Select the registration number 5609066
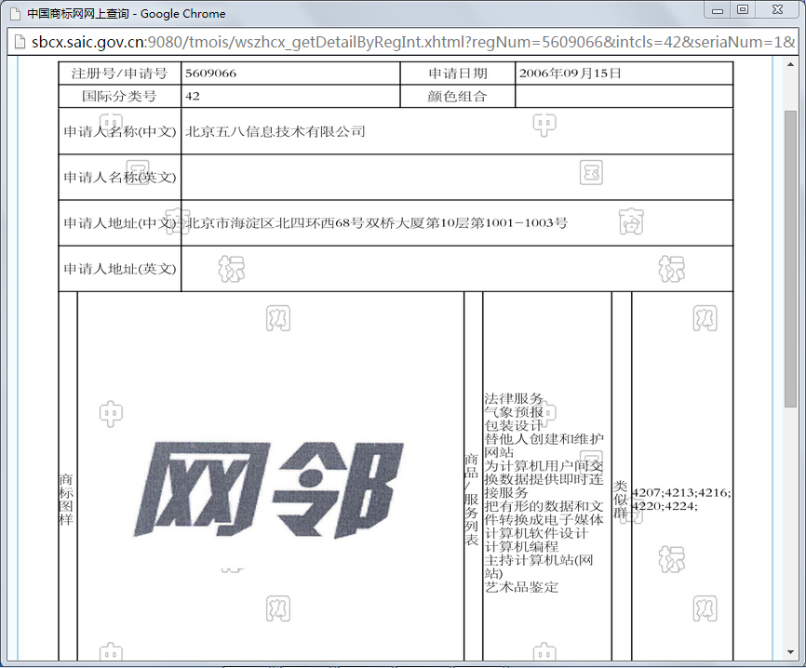Image resolution: width=806 pixels, height=668 pixels. pyautogui.click(x=210, y=73)
